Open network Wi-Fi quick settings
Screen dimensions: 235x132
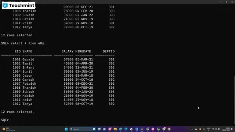tap(213, 129)
